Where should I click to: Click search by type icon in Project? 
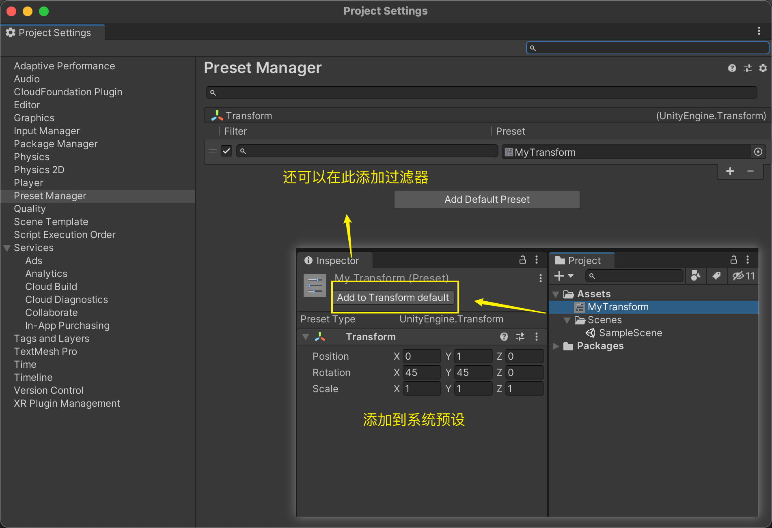(696, 276)
